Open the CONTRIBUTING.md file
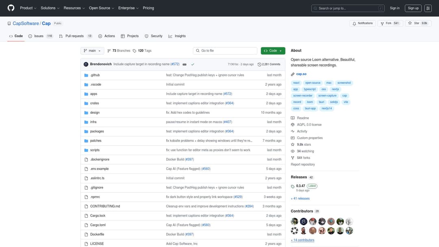 coord(105,206)
